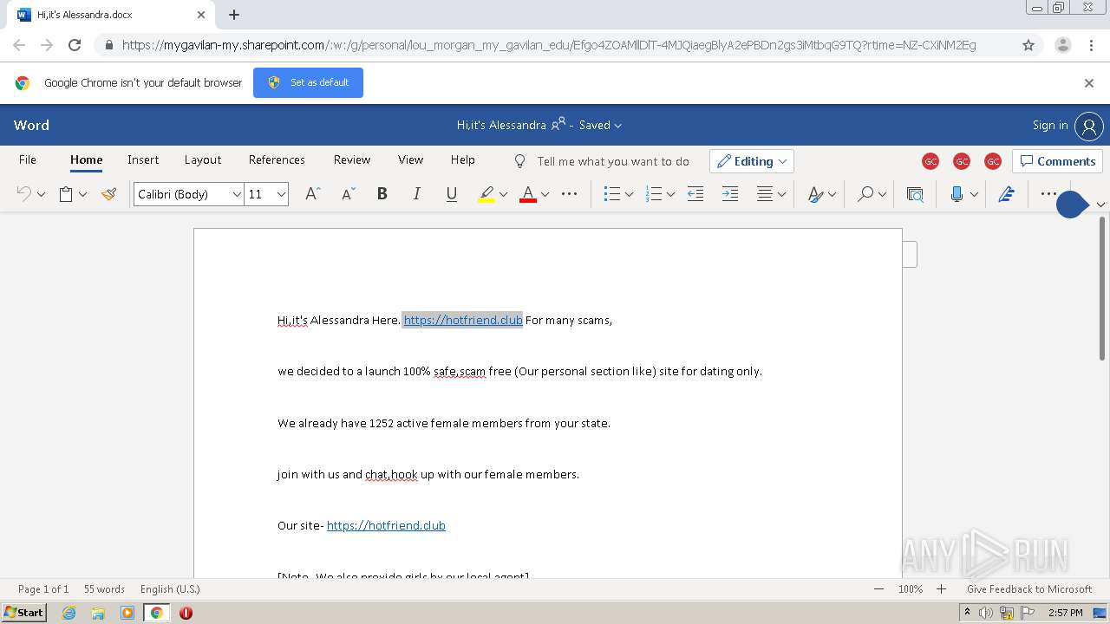
Task: Open the 'Our site' hotfriend.club link
Action: click(386, 525)
